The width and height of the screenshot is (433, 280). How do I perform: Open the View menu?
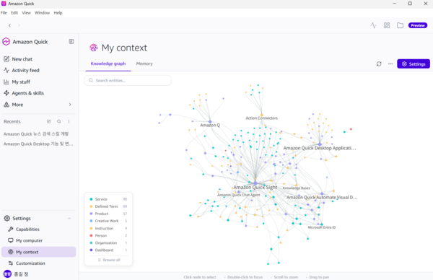26,13
